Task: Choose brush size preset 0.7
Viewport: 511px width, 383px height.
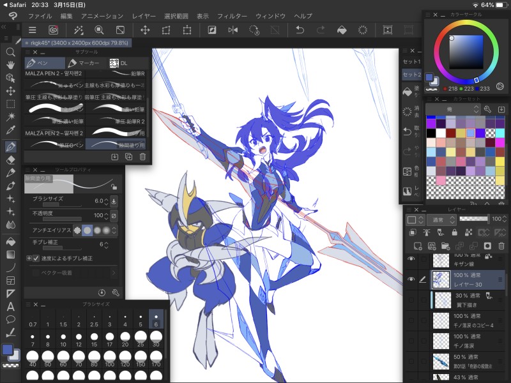Action: [33, 320]
